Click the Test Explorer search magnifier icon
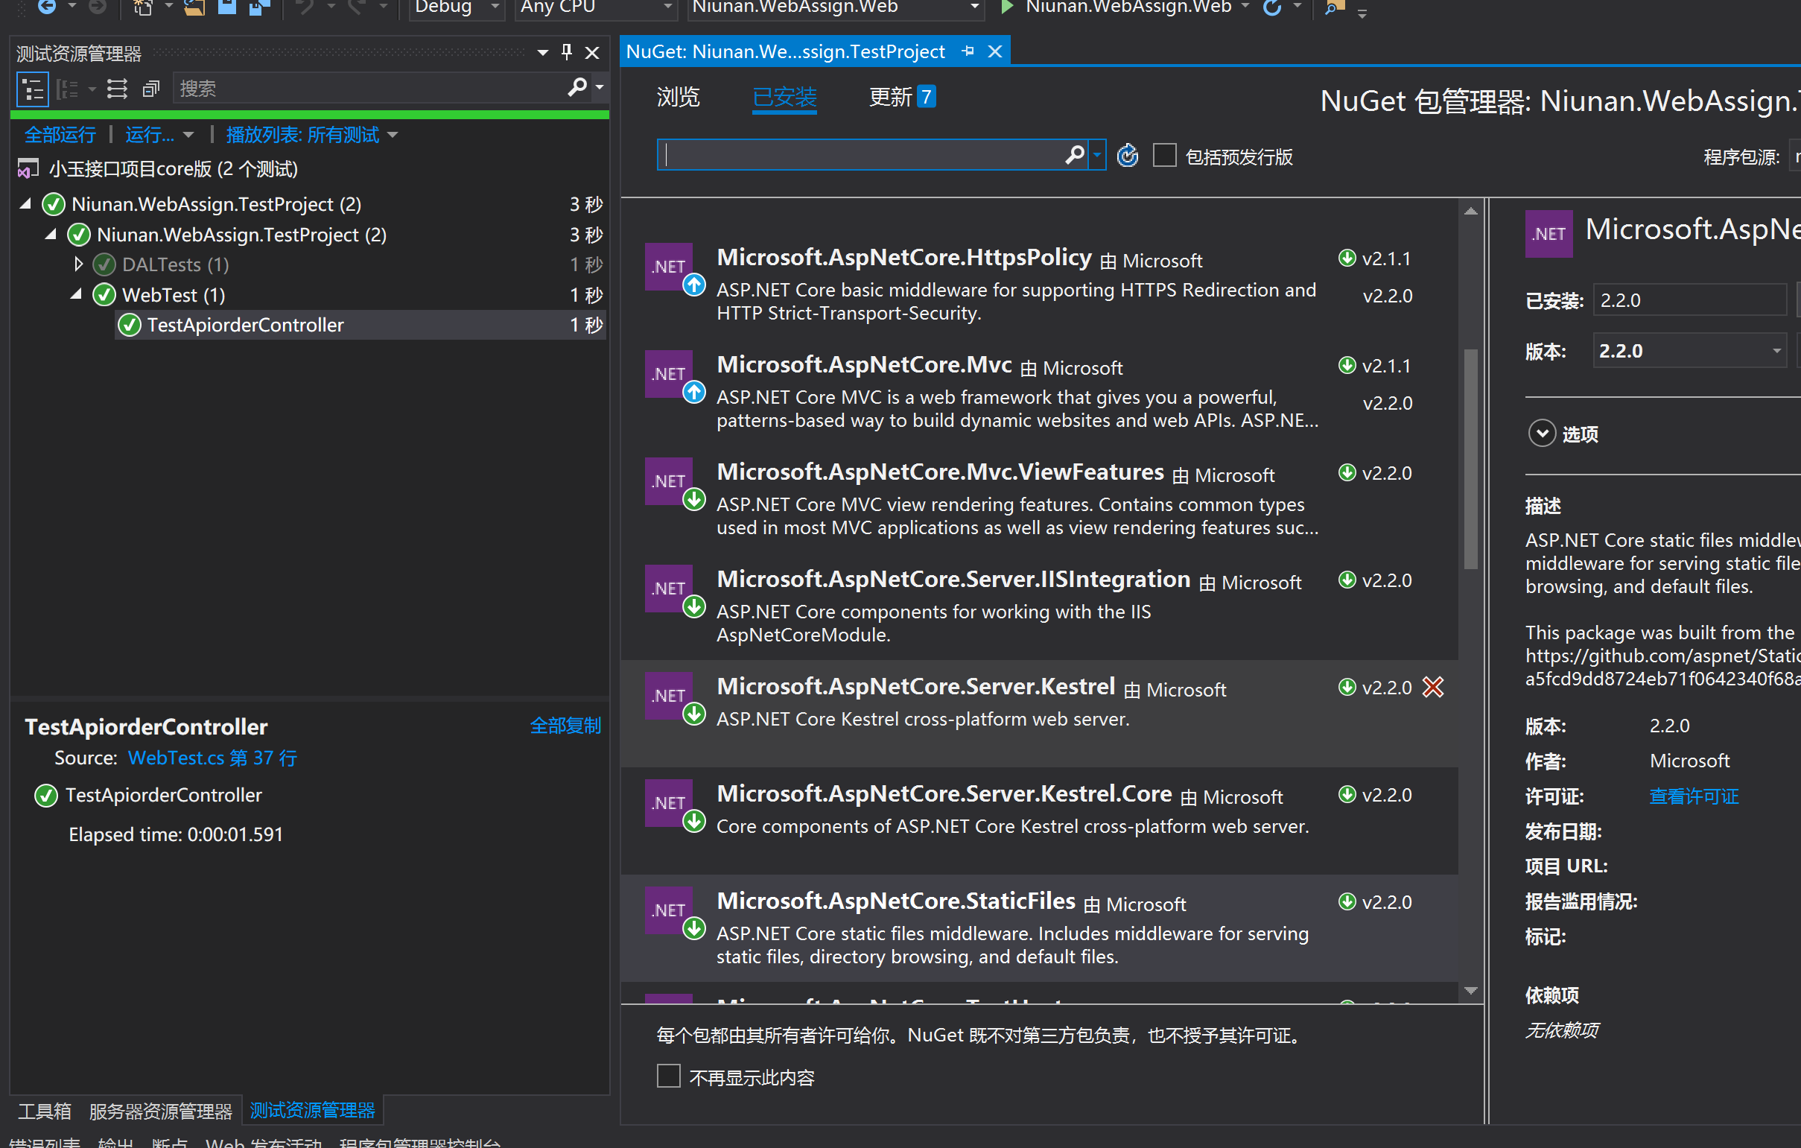Screen dimensions: 1801x1148 [576, 88]
